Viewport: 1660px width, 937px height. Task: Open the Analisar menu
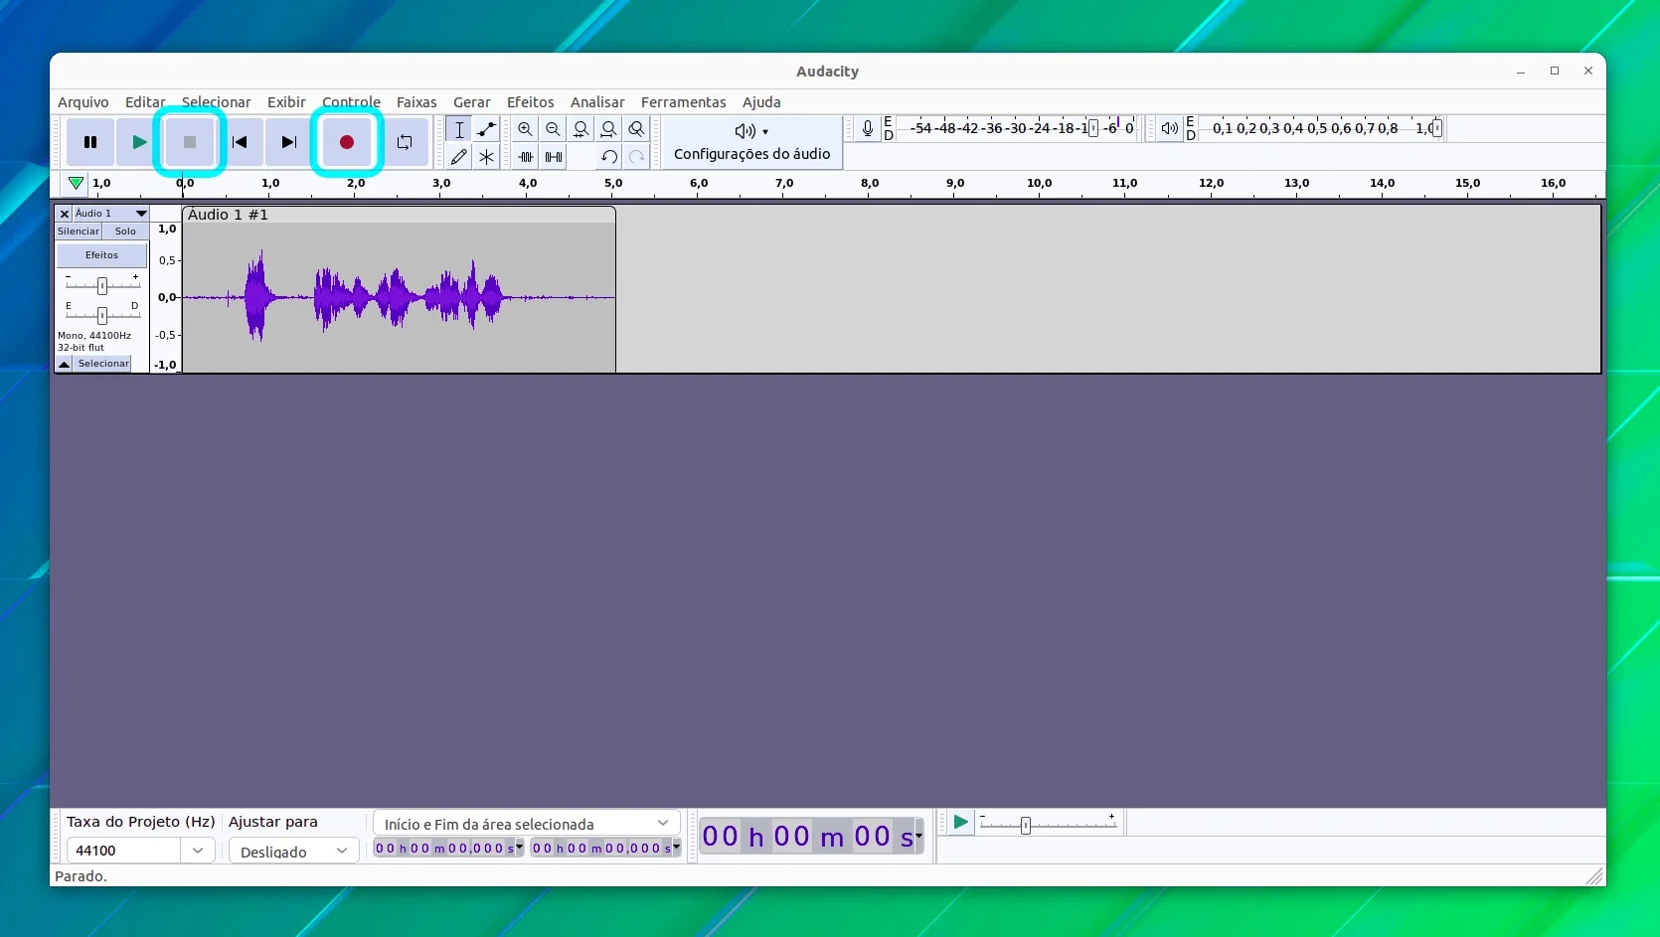[597, 102]
